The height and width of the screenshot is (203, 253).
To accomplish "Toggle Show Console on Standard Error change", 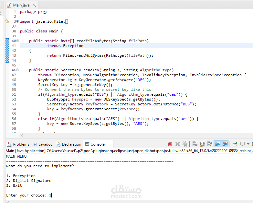I will 225,144.
